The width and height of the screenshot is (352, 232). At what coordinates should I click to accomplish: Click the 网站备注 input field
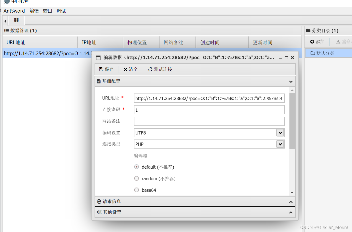click(x=209, y=121)
